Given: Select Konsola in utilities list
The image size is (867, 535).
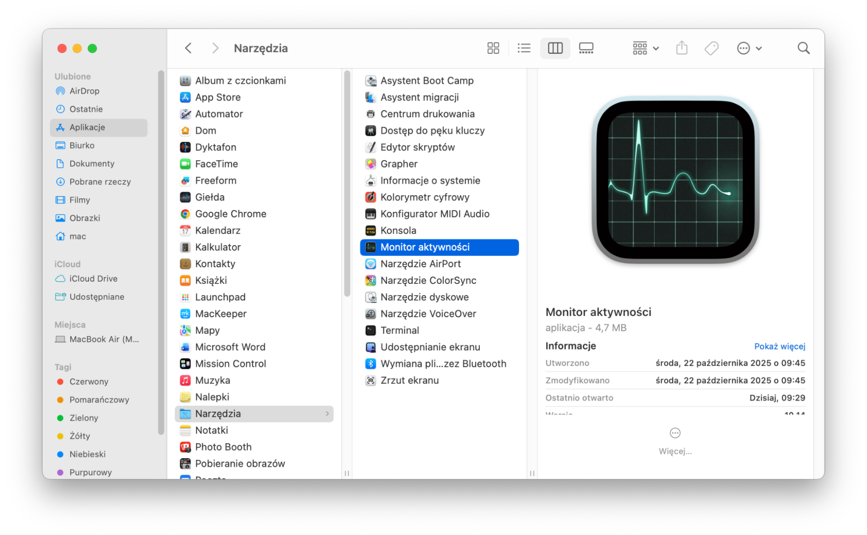Looking at the screenshot, I should (439, 230).
